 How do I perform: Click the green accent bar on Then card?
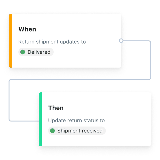point(40,119)
